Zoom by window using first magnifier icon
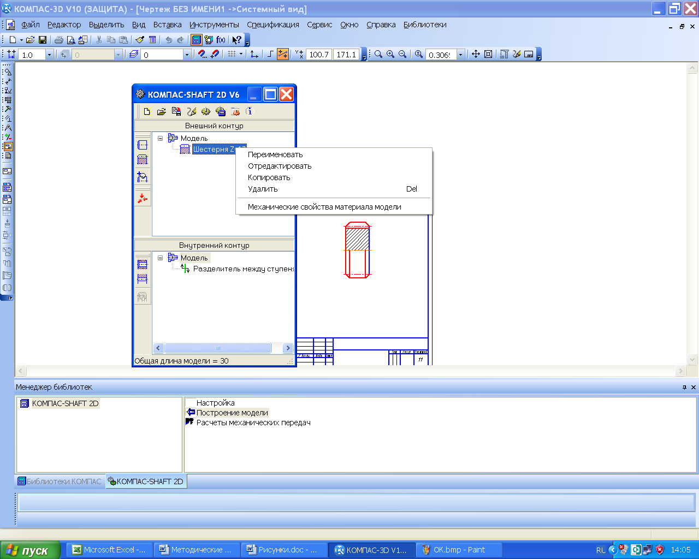Image resolution: width=699 pixels, height=559 pixels. click(378, 54)
